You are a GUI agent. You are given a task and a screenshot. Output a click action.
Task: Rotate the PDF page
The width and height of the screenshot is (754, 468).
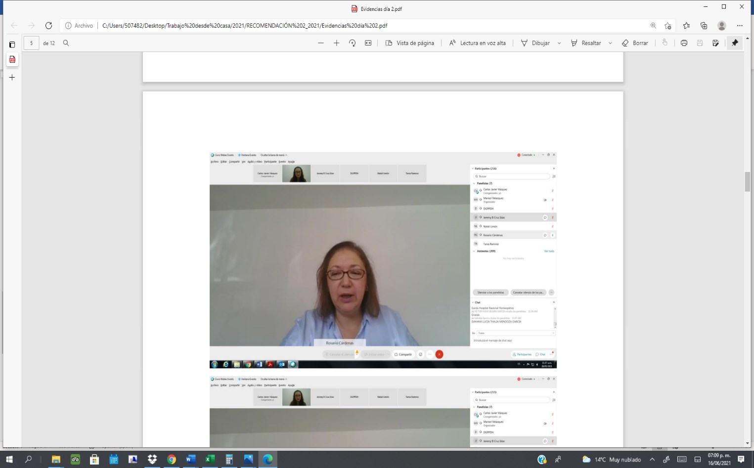353,43
